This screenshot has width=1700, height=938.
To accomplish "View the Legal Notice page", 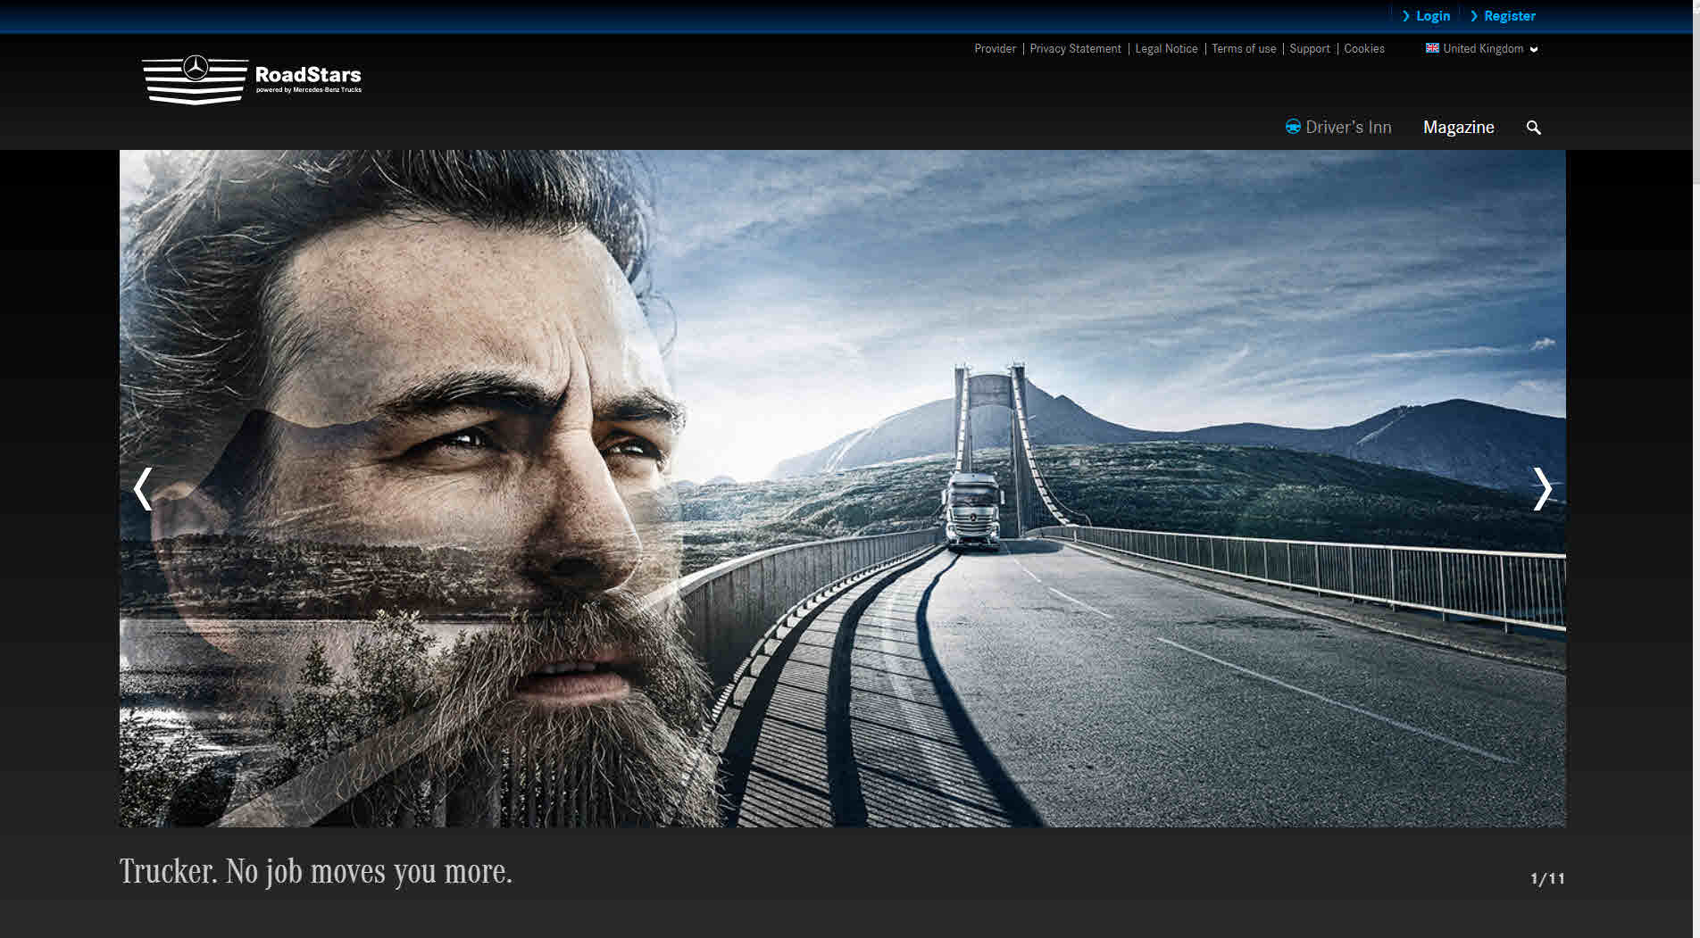I will (1166, 49).
